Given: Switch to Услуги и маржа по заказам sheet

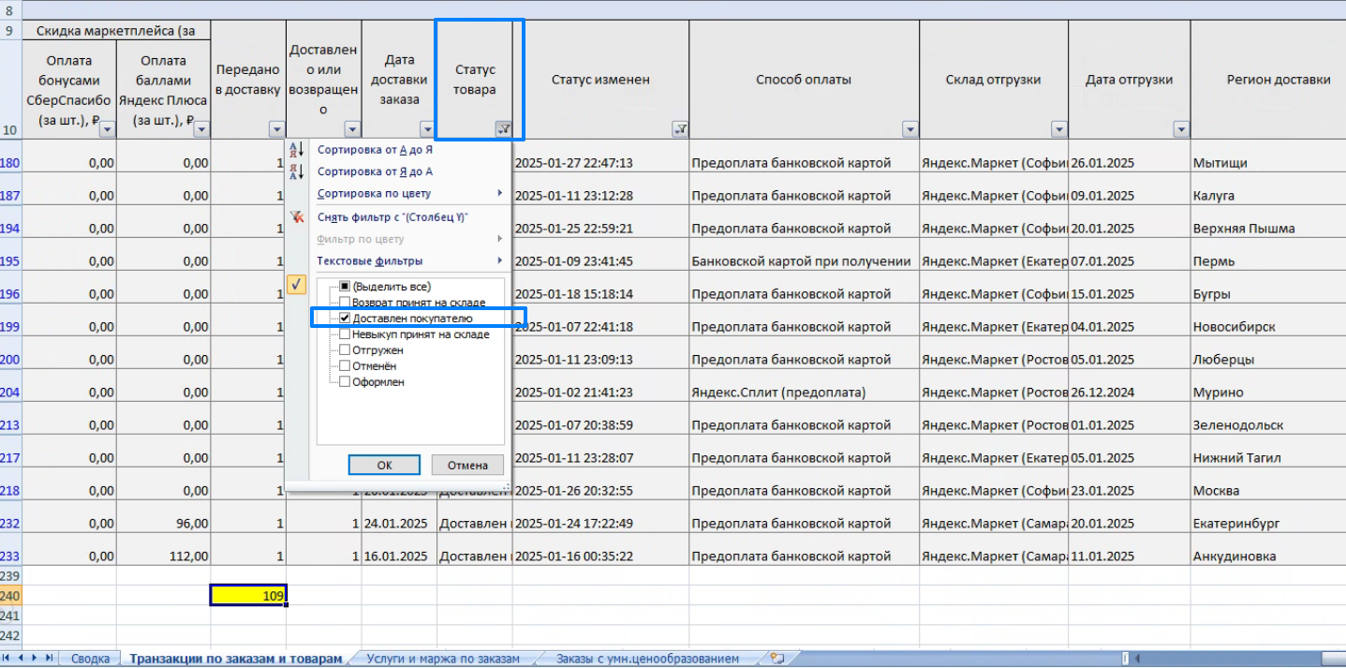Looking at the screenshot, I should tap(442, 659).
